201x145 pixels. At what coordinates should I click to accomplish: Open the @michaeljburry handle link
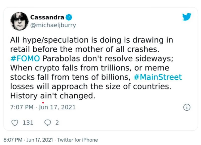(53, 26)
